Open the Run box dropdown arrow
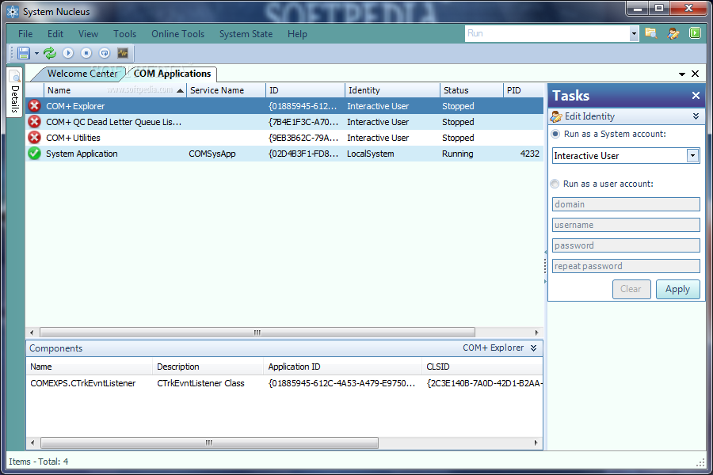The width and height of the screenshot is (713, 475). pos(634,33)
